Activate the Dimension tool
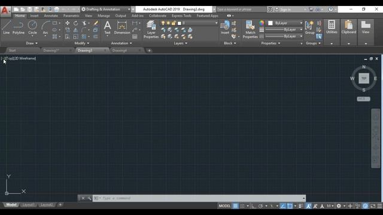Screen dimensions: 383x215 [x=122, y=27]
